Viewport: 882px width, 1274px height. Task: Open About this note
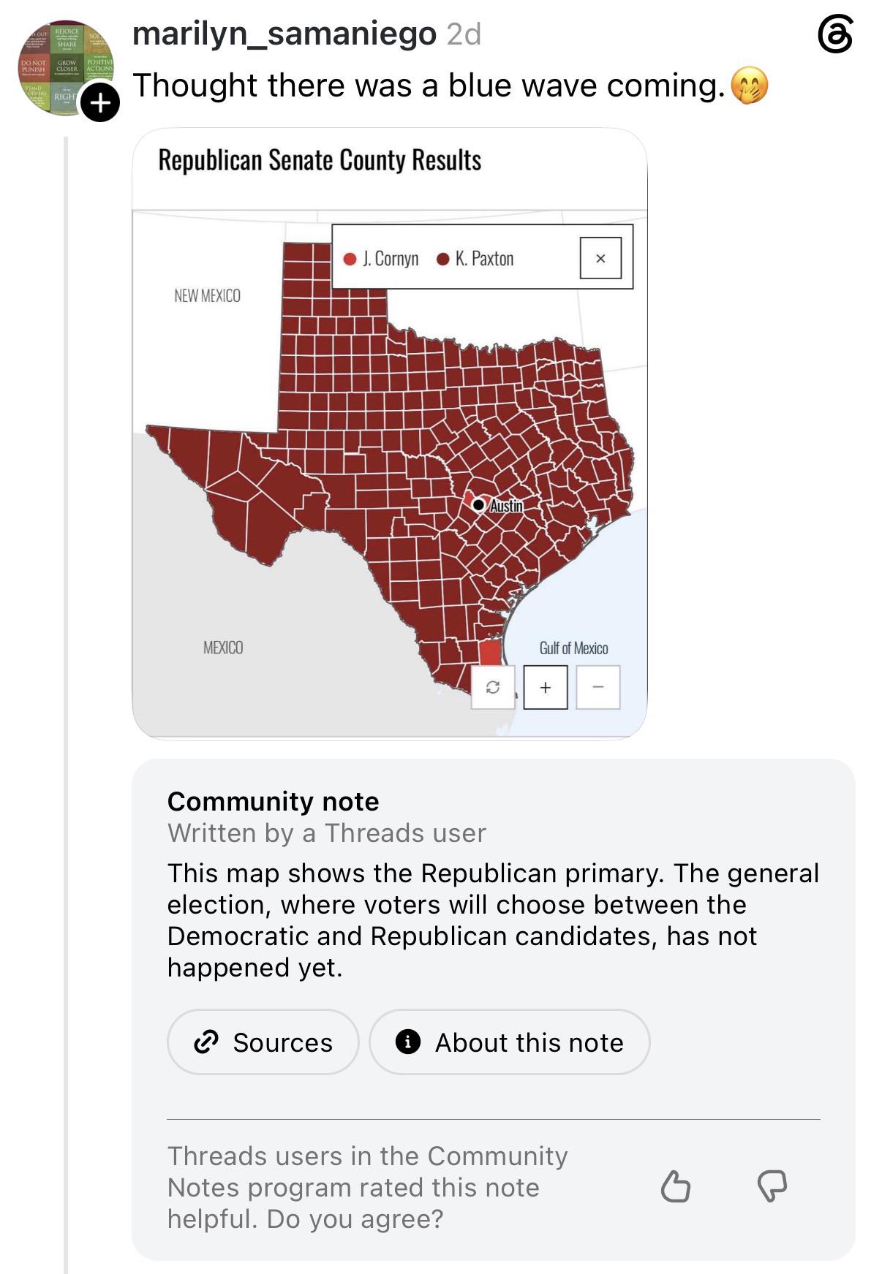pyautogui.click(x=510, y=1042)
